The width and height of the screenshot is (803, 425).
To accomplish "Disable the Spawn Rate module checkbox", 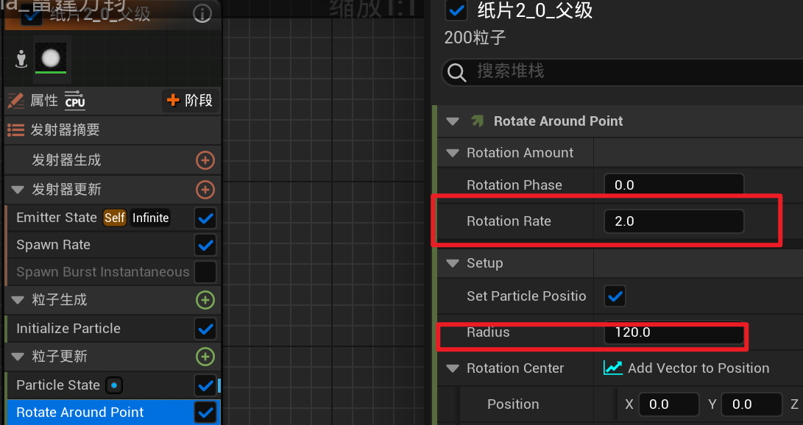I will (x=205, y=245).
